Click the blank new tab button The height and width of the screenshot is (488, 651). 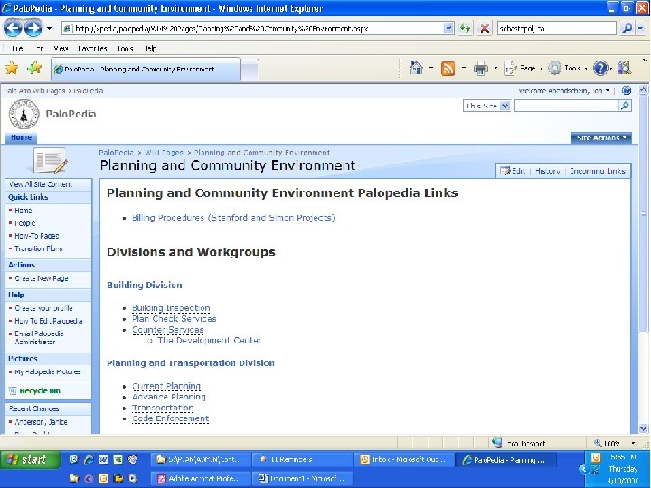(250, 70)
